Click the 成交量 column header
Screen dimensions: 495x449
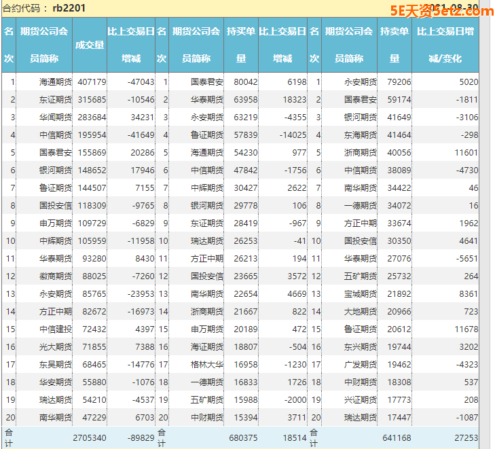click(90, 45)
